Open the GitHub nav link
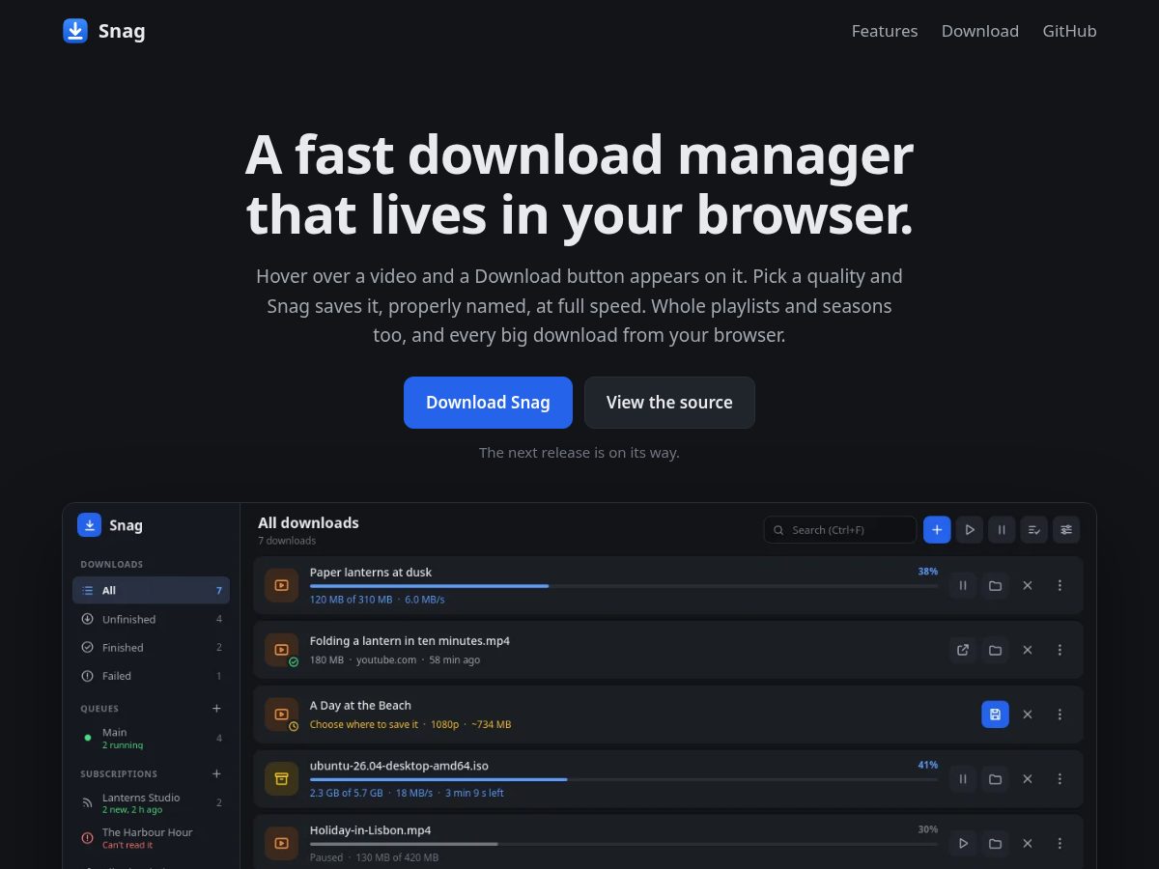Screen dimensions: 1159x869 [1069, 31]
